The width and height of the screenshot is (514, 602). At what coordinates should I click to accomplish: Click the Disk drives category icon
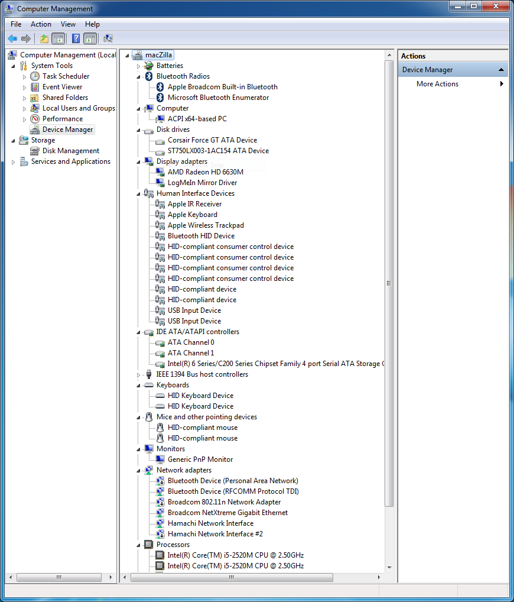(x=149, y=131)
